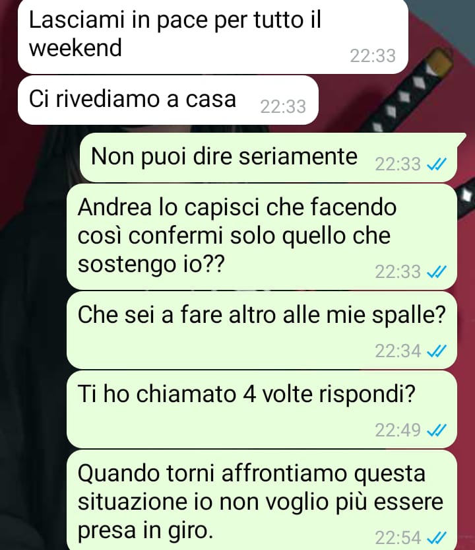475x550 pixels.
Task: Select the "Ci rivediamo a casa" message bubble
Action: coord(168,100)
